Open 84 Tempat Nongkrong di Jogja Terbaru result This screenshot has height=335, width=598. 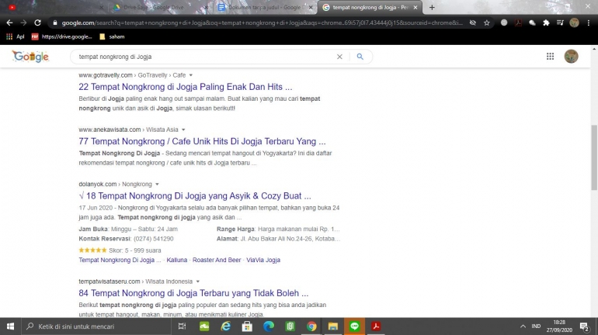click(193, 293)
